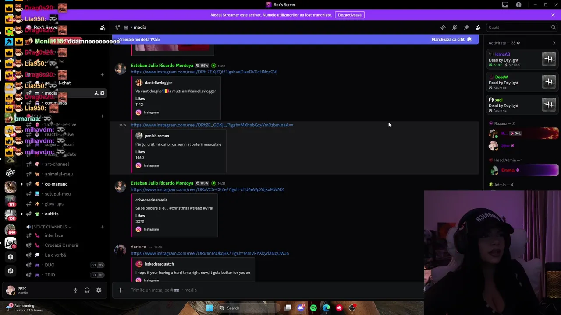561x315 pixels.
Task: Open Instagram link above daniellavlogger embed
Action: (x=204, y=72)
